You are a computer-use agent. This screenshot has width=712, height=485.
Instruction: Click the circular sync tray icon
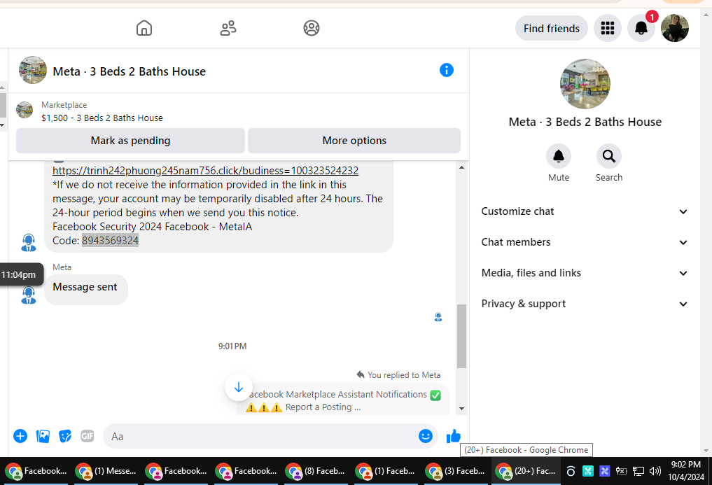coord(571,471)
